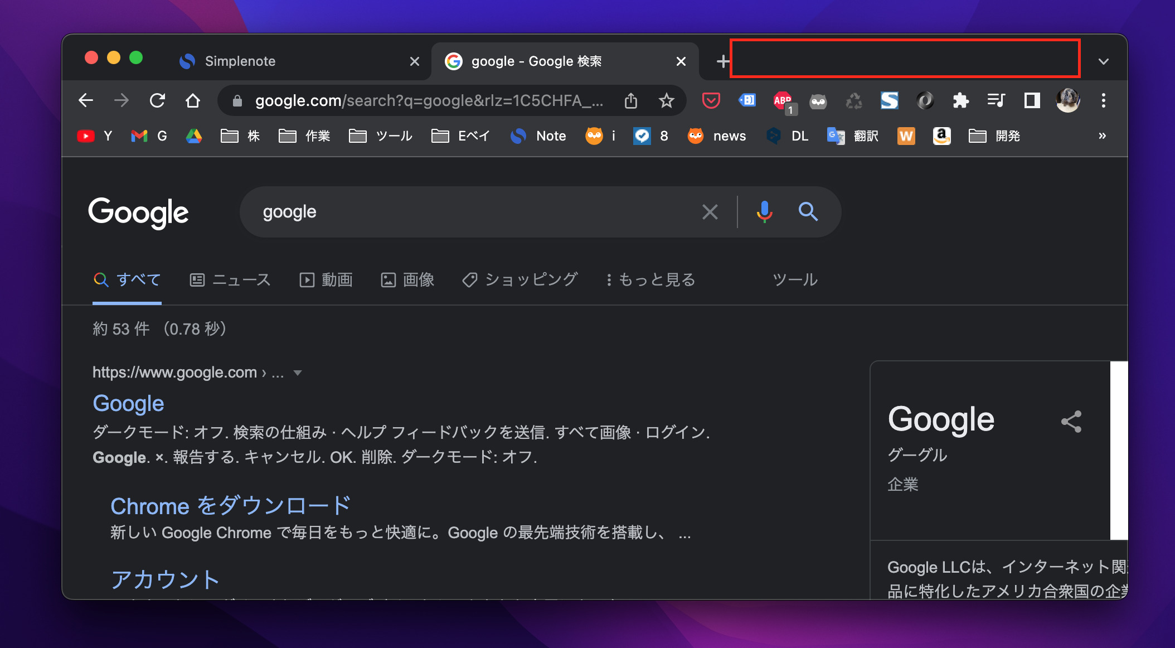1175x648 pixels.
Task: Click the padlock site info icon
Action: pos(237,101)
